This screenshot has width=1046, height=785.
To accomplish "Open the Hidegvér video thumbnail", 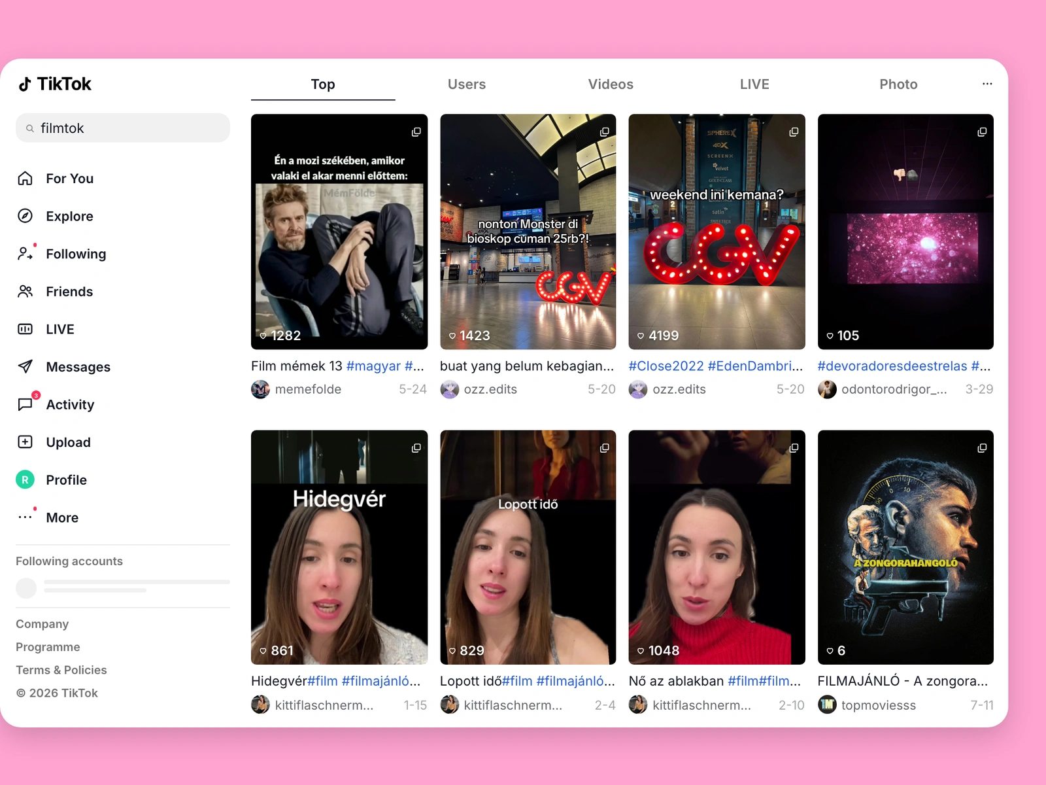I will point(339,547).
